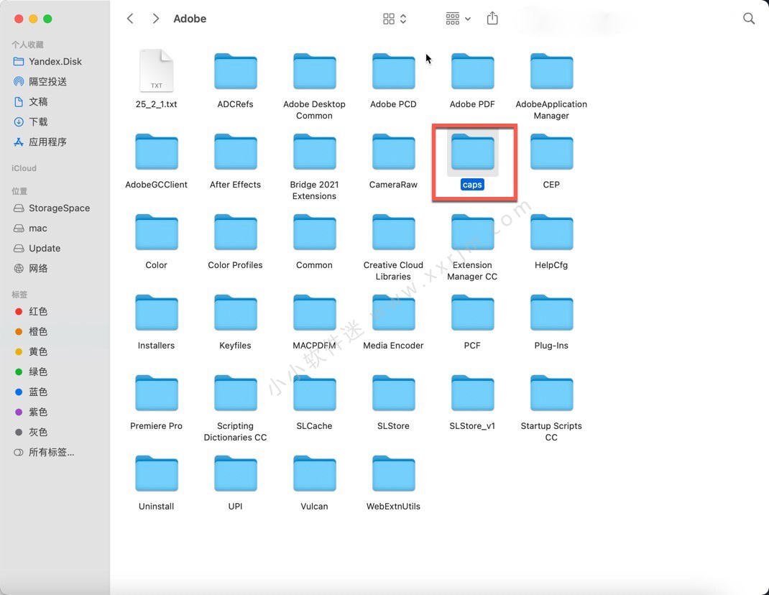Go back with the left chevron

click(x=130, y=19)
